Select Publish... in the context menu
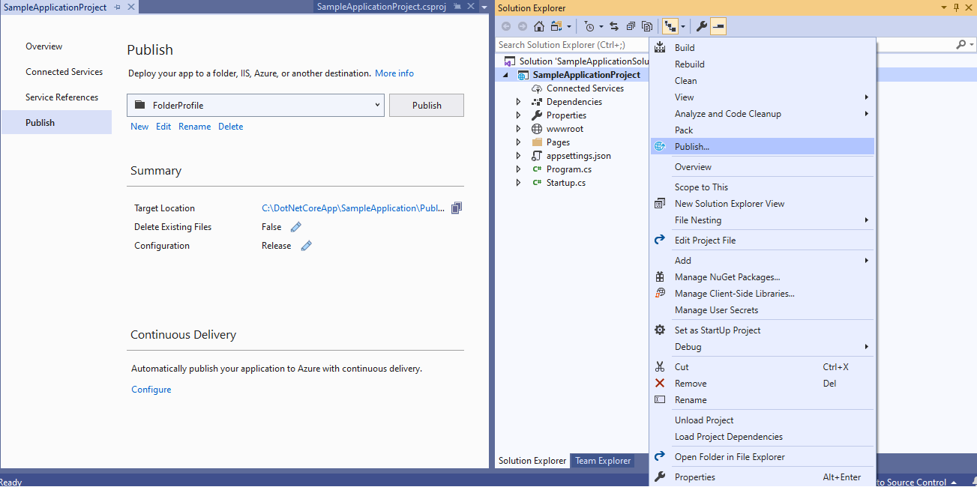 pyautogui.click(x=763, y=147)
